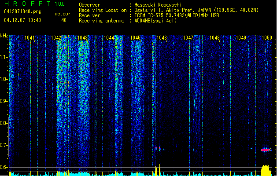Click the Receiving Location label

point(103,10)
